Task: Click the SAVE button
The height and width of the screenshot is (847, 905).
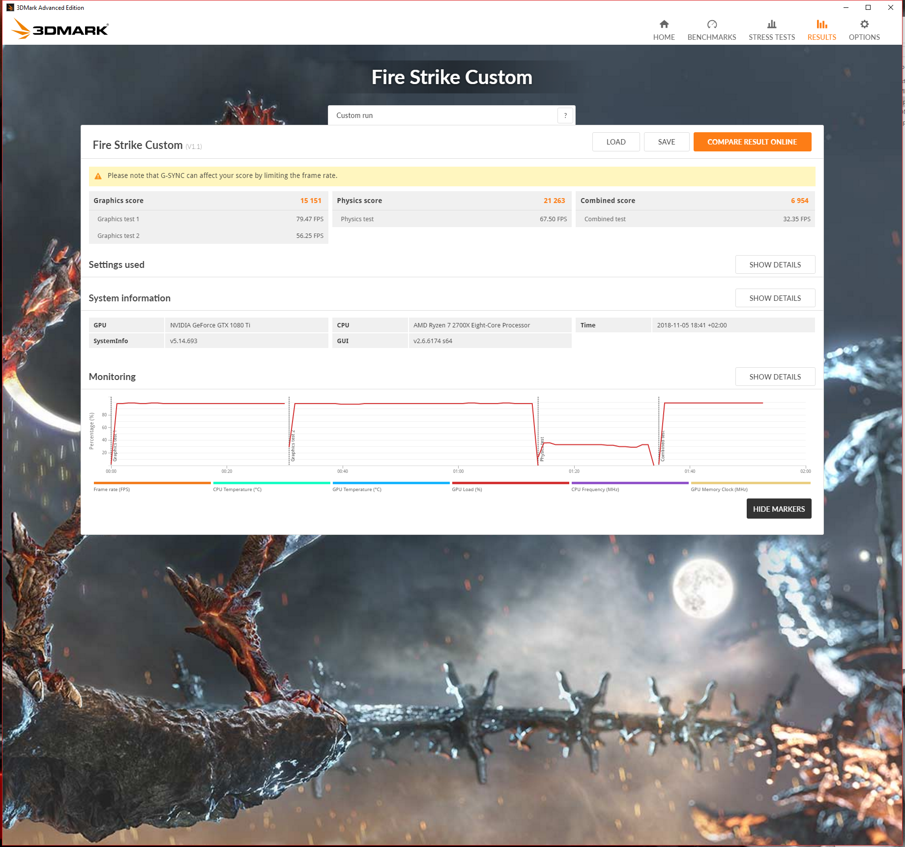Action: tap(666, 142)
